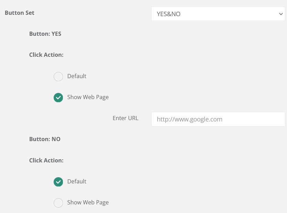
Task: Focus the Enter URL input field
Action: pyautogui.click(x=218, y=119)
